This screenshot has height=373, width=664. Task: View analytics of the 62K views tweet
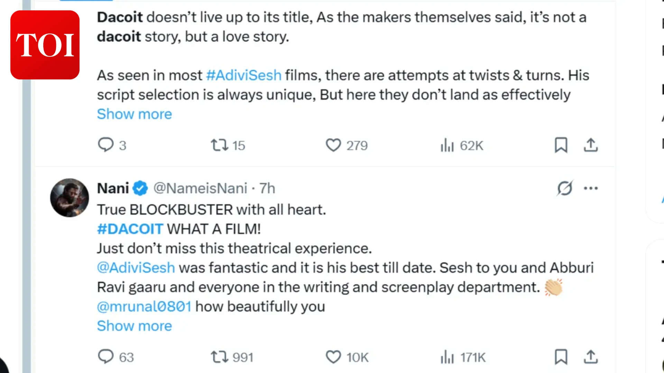[447, 145]
